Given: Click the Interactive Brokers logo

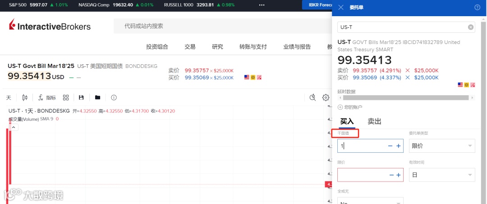Looking at the screenshot, I should [50, 25].
